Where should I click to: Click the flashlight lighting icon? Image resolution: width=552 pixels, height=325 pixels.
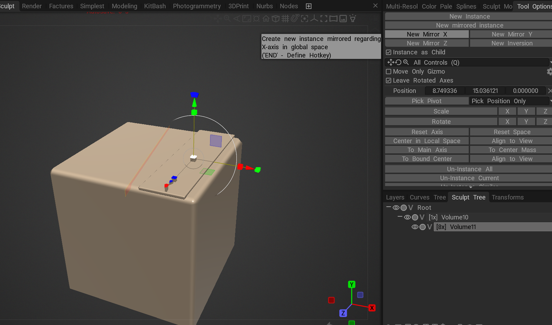click(x=353, y=19)
